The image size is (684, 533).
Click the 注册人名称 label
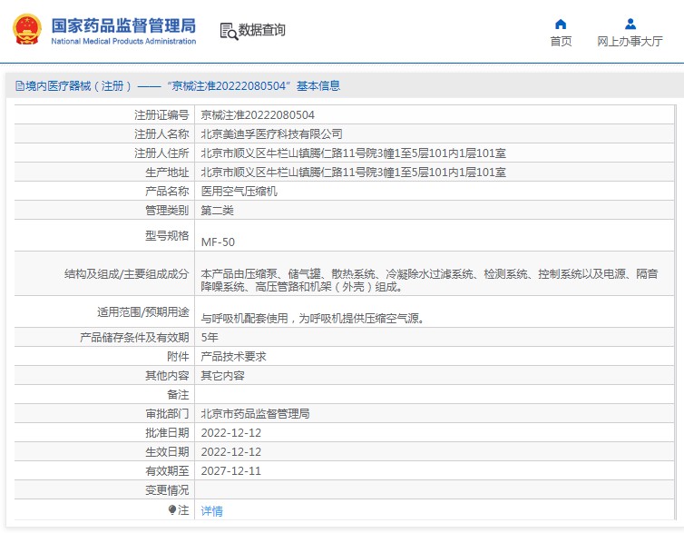coord(161,134)
